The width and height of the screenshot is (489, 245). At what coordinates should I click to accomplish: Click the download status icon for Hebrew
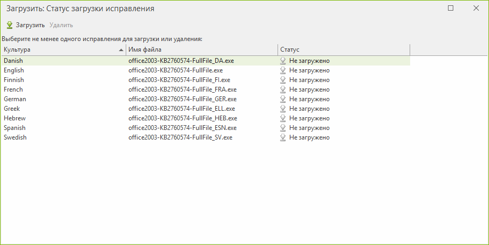[x=283, y=118]
